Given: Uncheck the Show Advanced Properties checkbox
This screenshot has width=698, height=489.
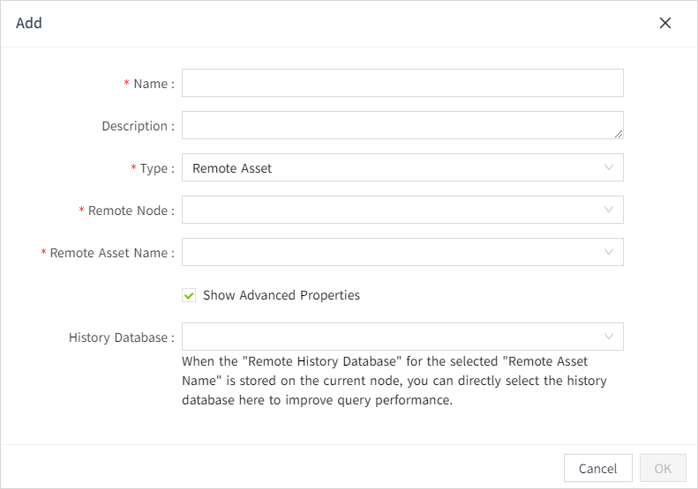Looking at the screenshot, I should 189,295.
